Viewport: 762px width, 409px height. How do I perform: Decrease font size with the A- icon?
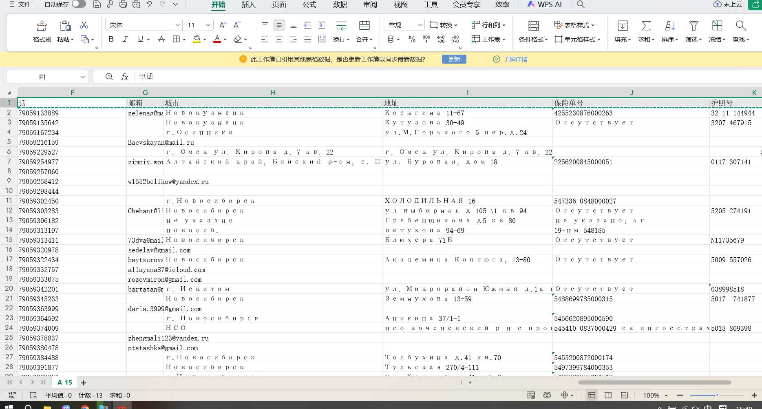click(x=237, y=25)
